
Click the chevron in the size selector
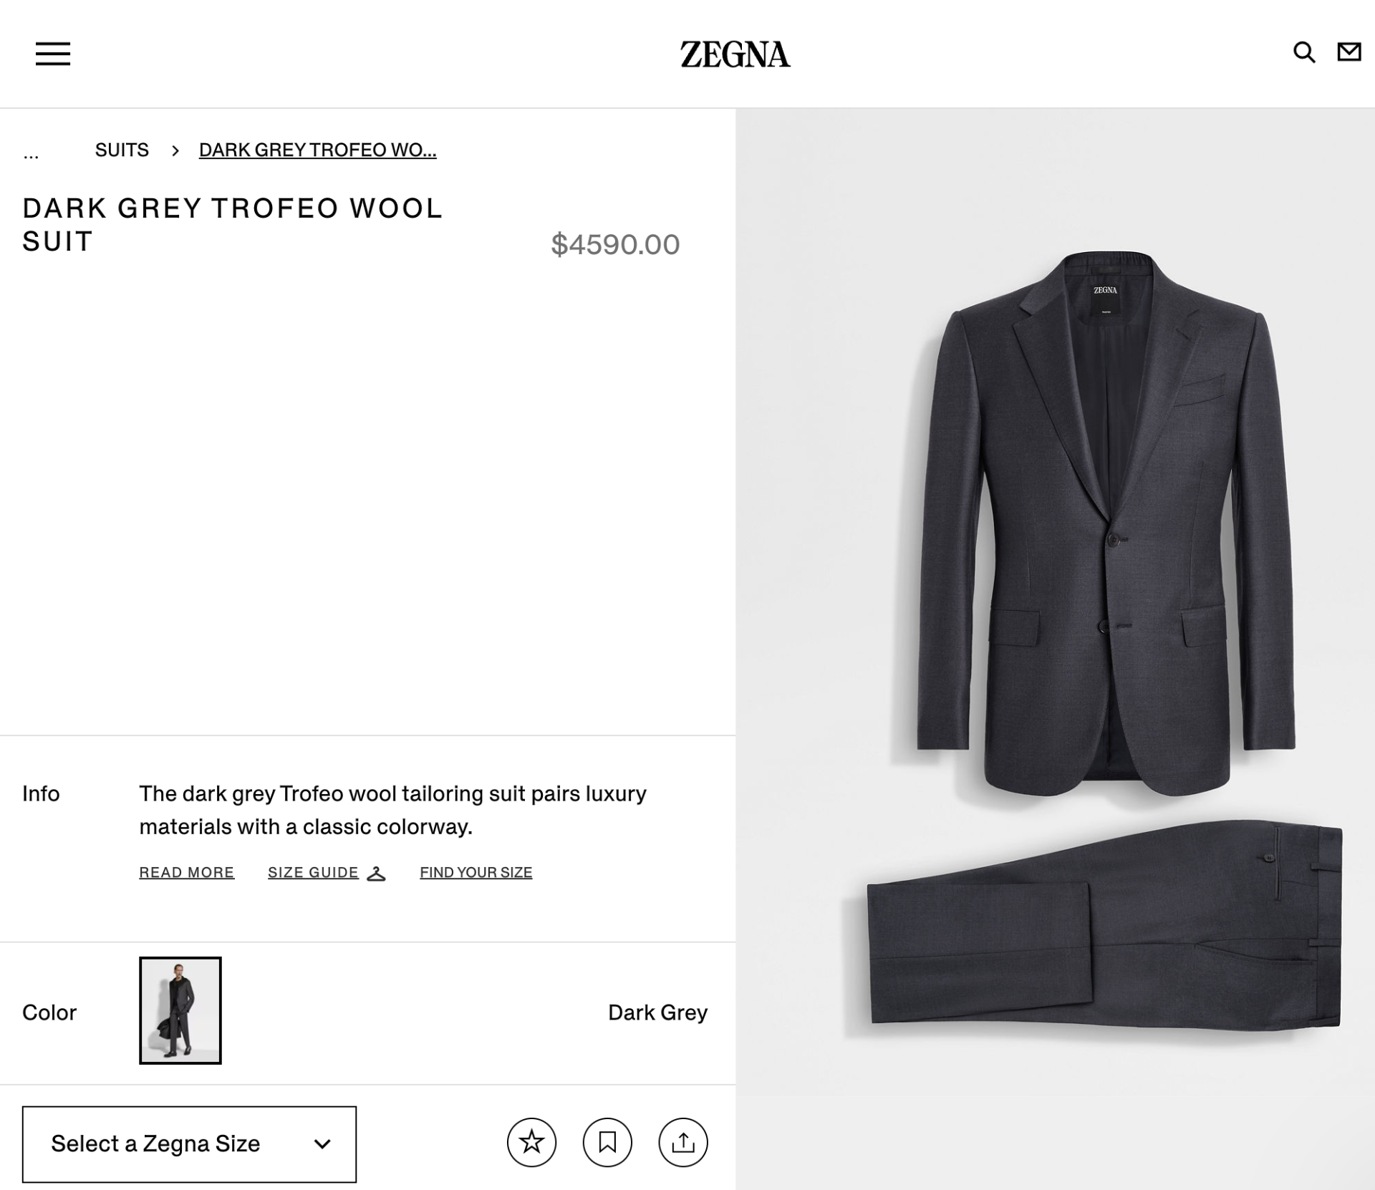[323, 1143]
